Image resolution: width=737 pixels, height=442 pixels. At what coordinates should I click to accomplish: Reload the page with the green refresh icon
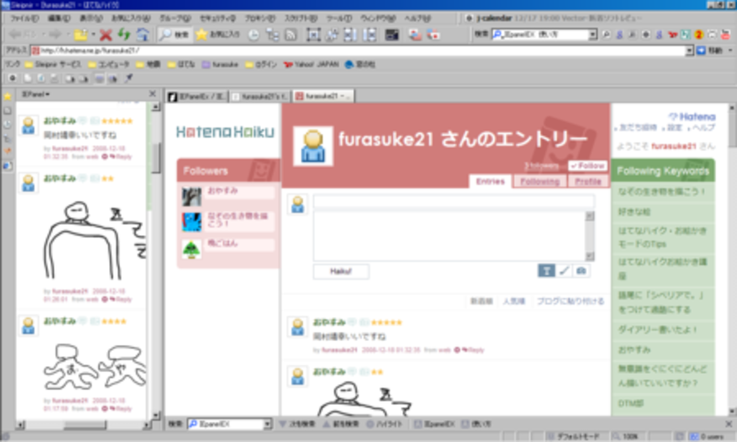pyautogui.click(x=124, y=35)
